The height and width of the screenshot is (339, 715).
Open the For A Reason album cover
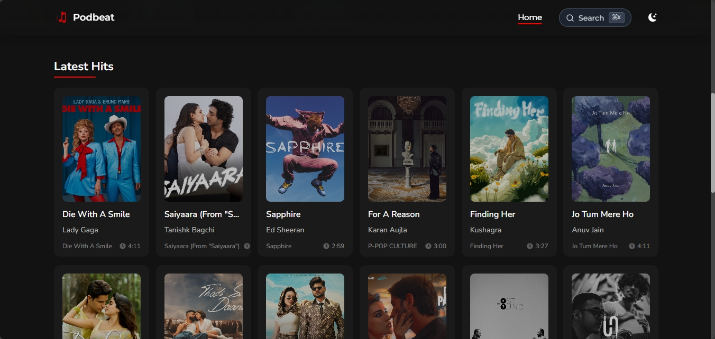(407, 149)
